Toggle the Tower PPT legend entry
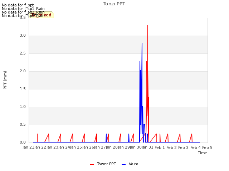The height and width of the screenshot is (171, 229). [x=103, y=164]
